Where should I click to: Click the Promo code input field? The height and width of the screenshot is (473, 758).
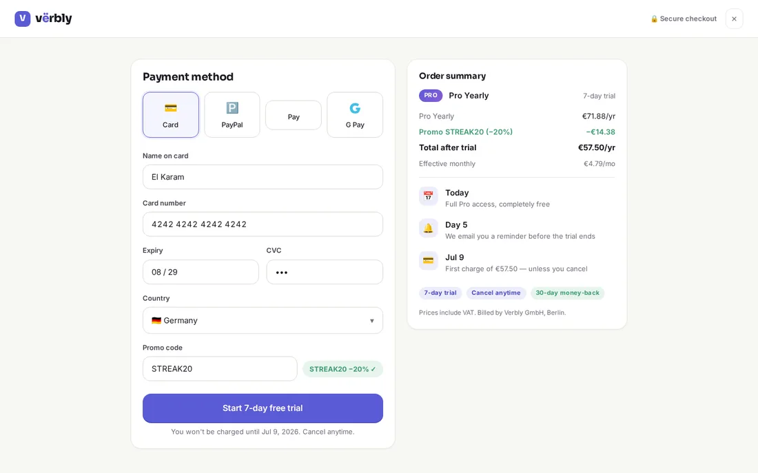(219, 368)
